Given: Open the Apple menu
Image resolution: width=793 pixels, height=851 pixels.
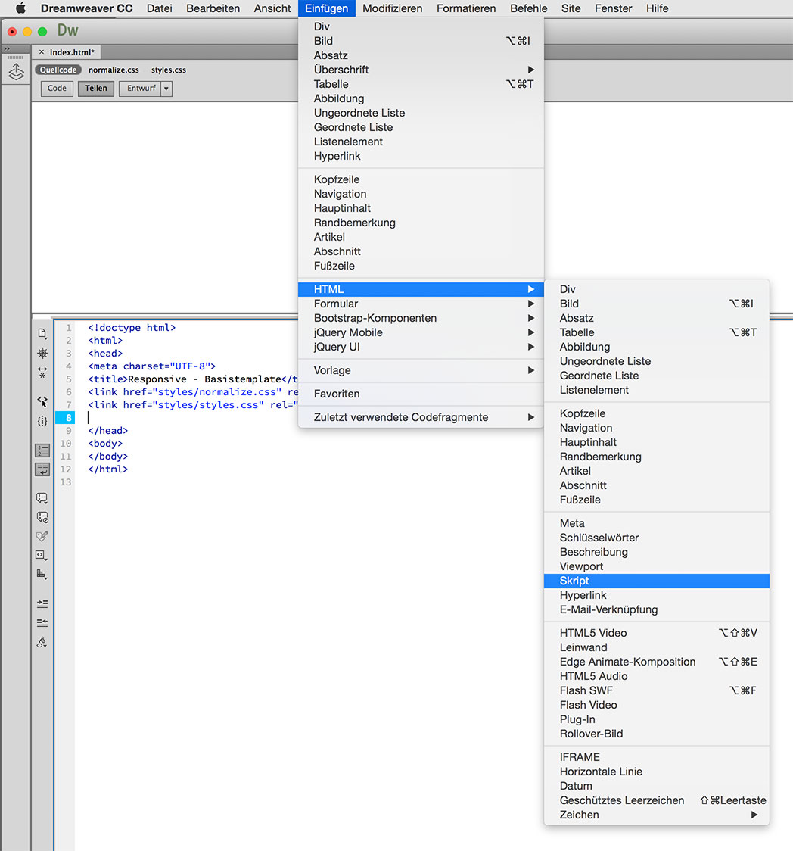Looking at the screenshot, I should 20,8.
